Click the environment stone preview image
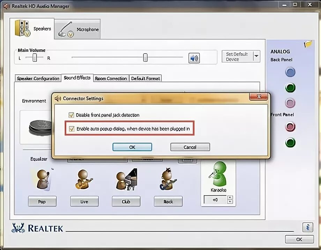321x250 pixels. [40, 128]
